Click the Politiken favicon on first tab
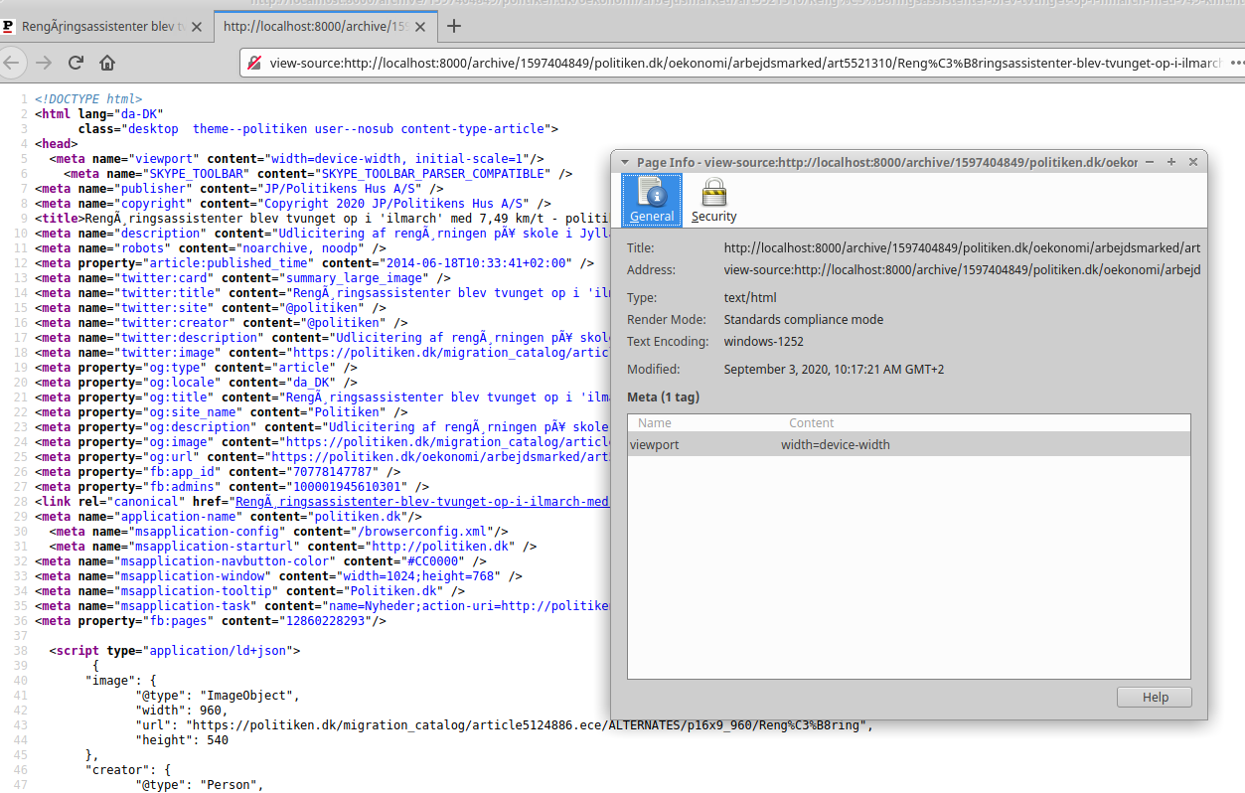The image size is (1245, 793). pos(9,28)
